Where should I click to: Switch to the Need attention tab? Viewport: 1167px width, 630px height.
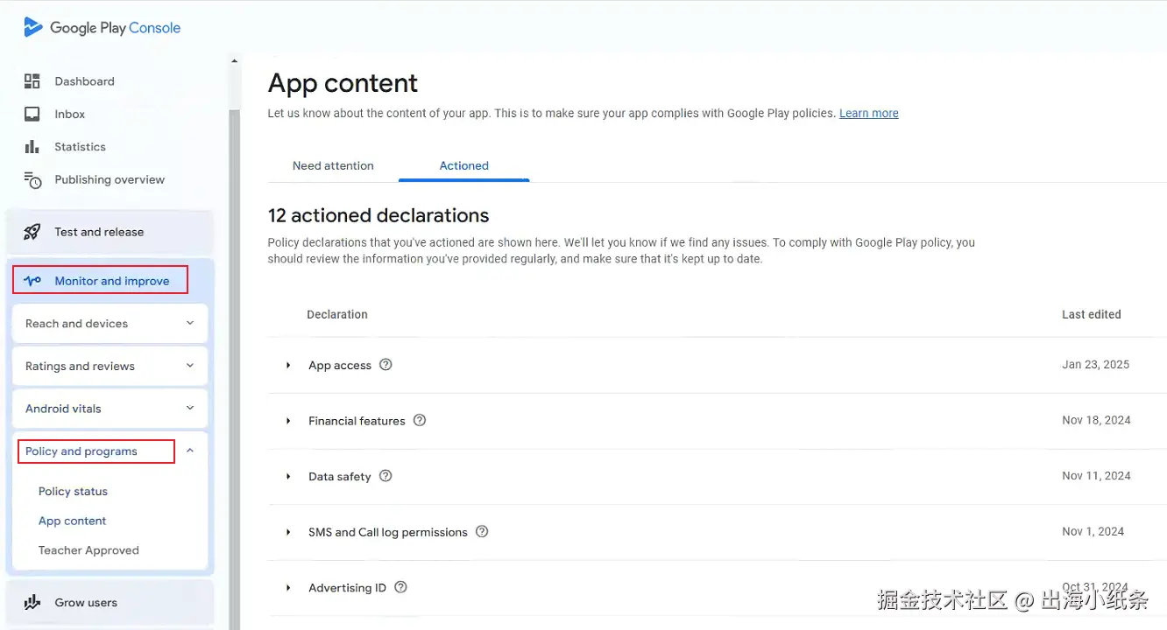tap(333, 165)
